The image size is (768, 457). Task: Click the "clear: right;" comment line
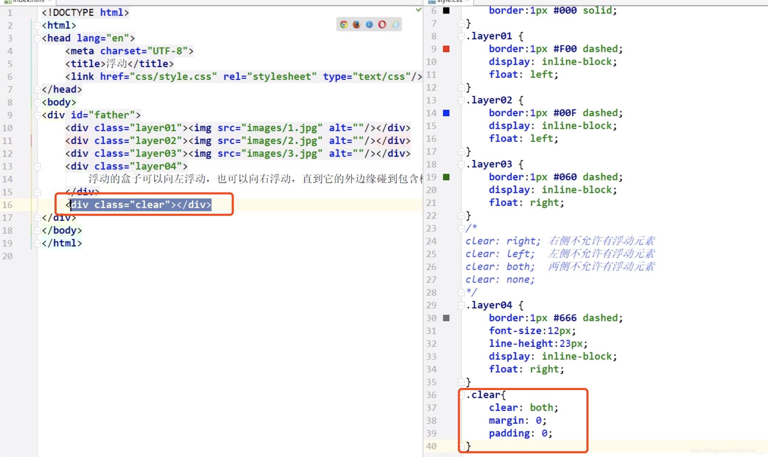pos(560,241)
